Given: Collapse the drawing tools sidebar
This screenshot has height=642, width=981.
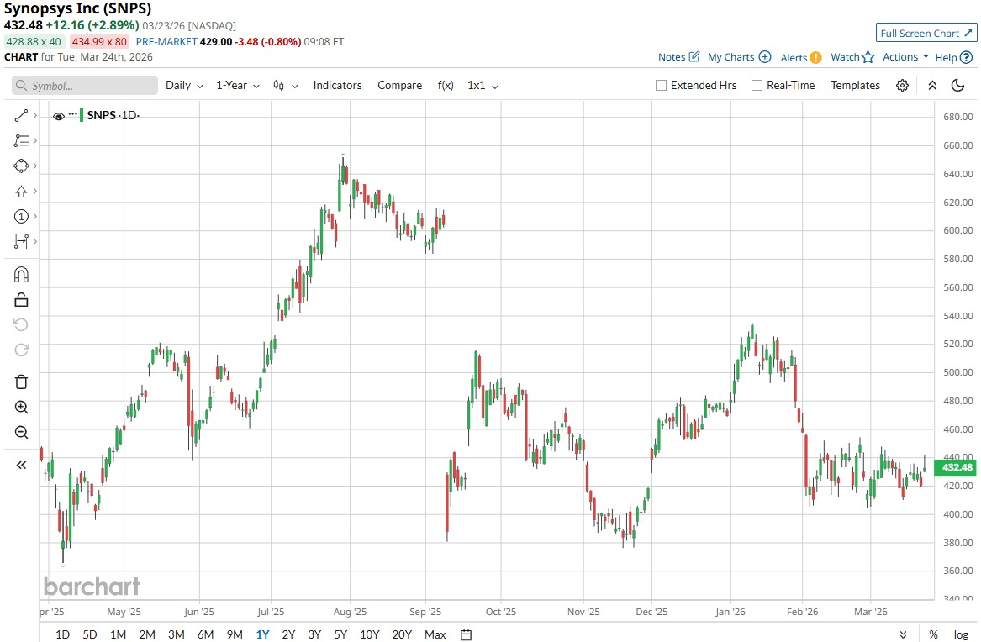Looking at the screenshot, I should point(21,465).
